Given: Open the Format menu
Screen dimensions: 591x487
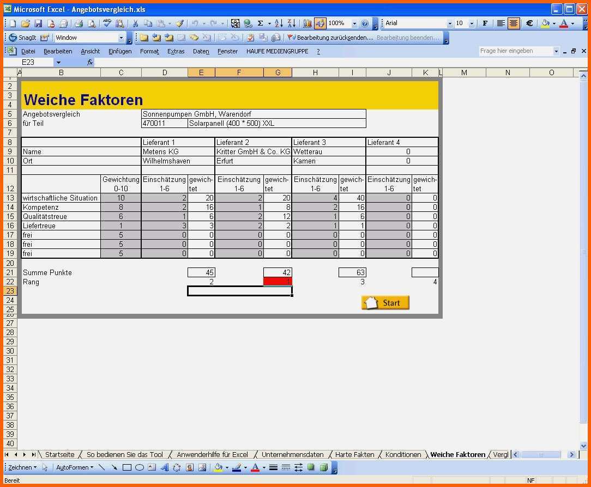Looking at the screenshot, I should [x=149, y=51].
